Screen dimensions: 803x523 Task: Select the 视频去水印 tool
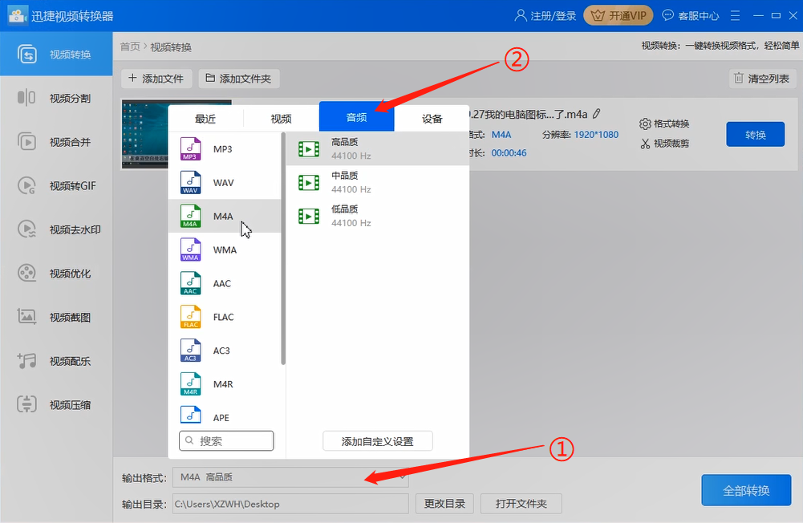[56, 229]
